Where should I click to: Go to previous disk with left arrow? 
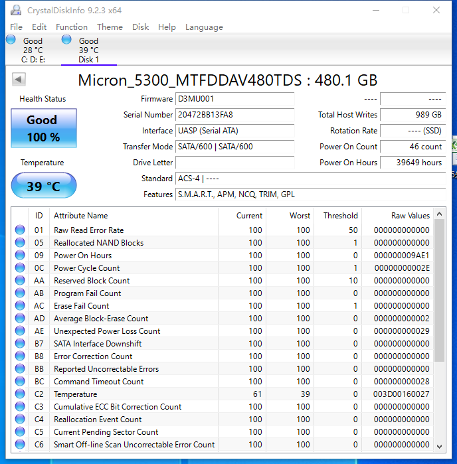click(x=19, y=79)
